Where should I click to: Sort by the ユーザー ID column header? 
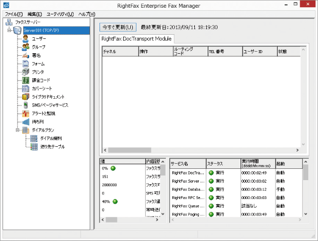pyautogui.click(x=260, y=51)
